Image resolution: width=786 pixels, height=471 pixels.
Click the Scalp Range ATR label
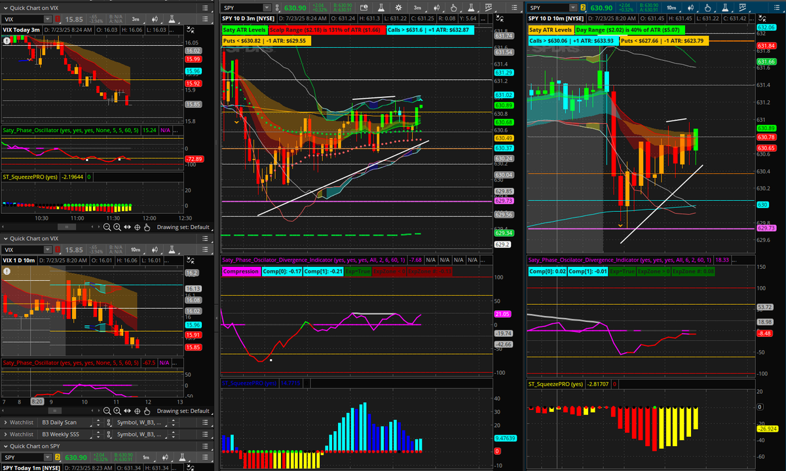(x=328, y=29)
